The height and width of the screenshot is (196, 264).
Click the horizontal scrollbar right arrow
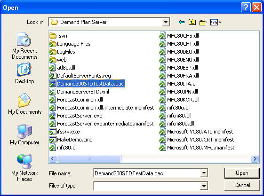(255, 158)
